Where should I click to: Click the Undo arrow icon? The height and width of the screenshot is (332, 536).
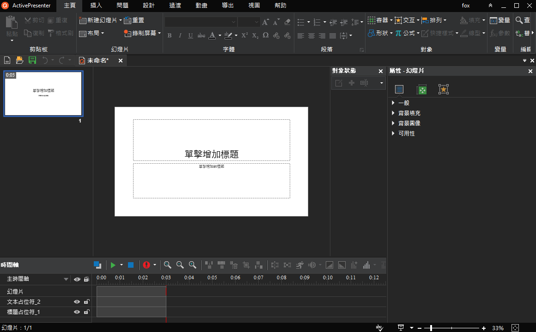point(45,61)
